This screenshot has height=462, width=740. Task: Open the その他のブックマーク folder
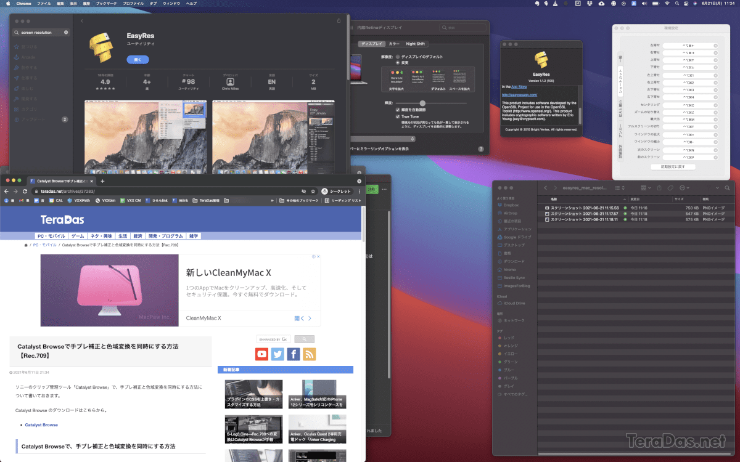298,201
